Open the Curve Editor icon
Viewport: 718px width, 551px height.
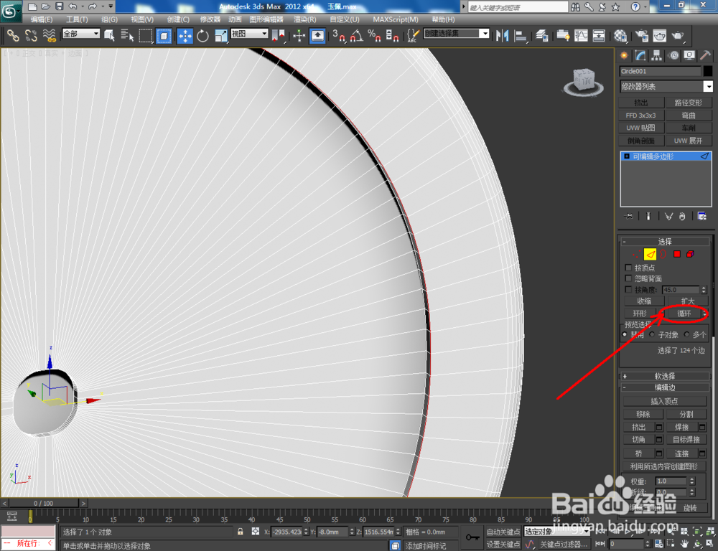[581, 35]
